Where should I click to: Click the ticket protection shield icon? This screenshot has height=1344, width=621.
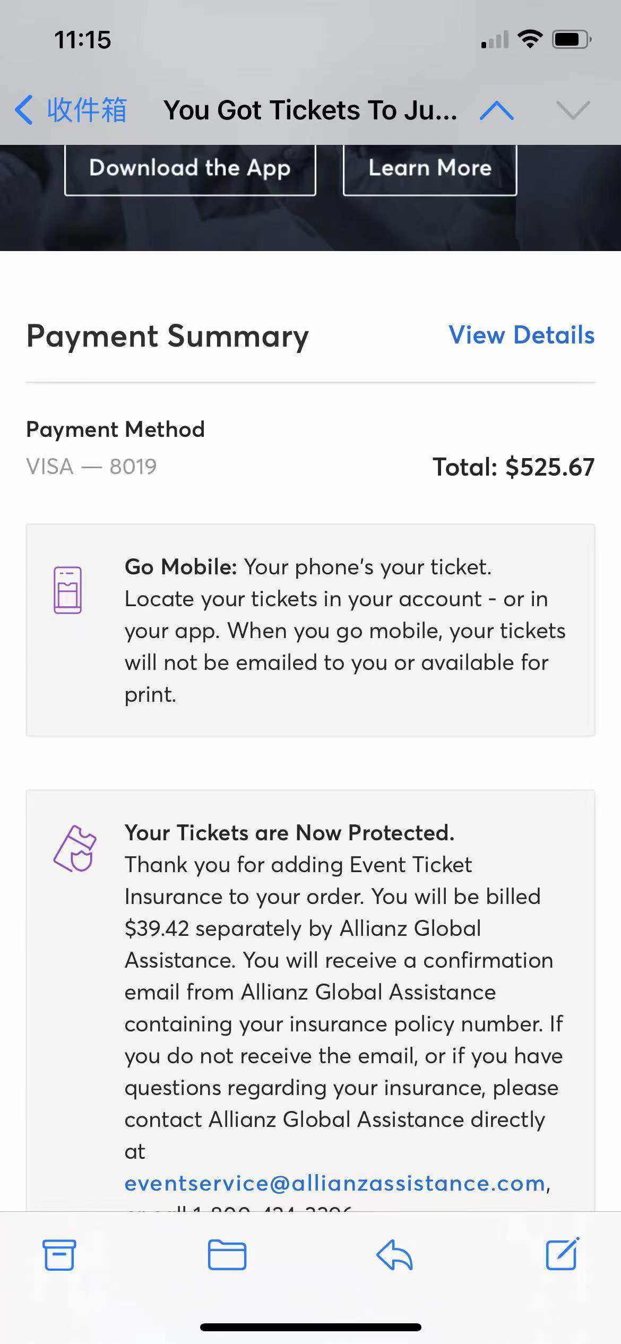75,848
